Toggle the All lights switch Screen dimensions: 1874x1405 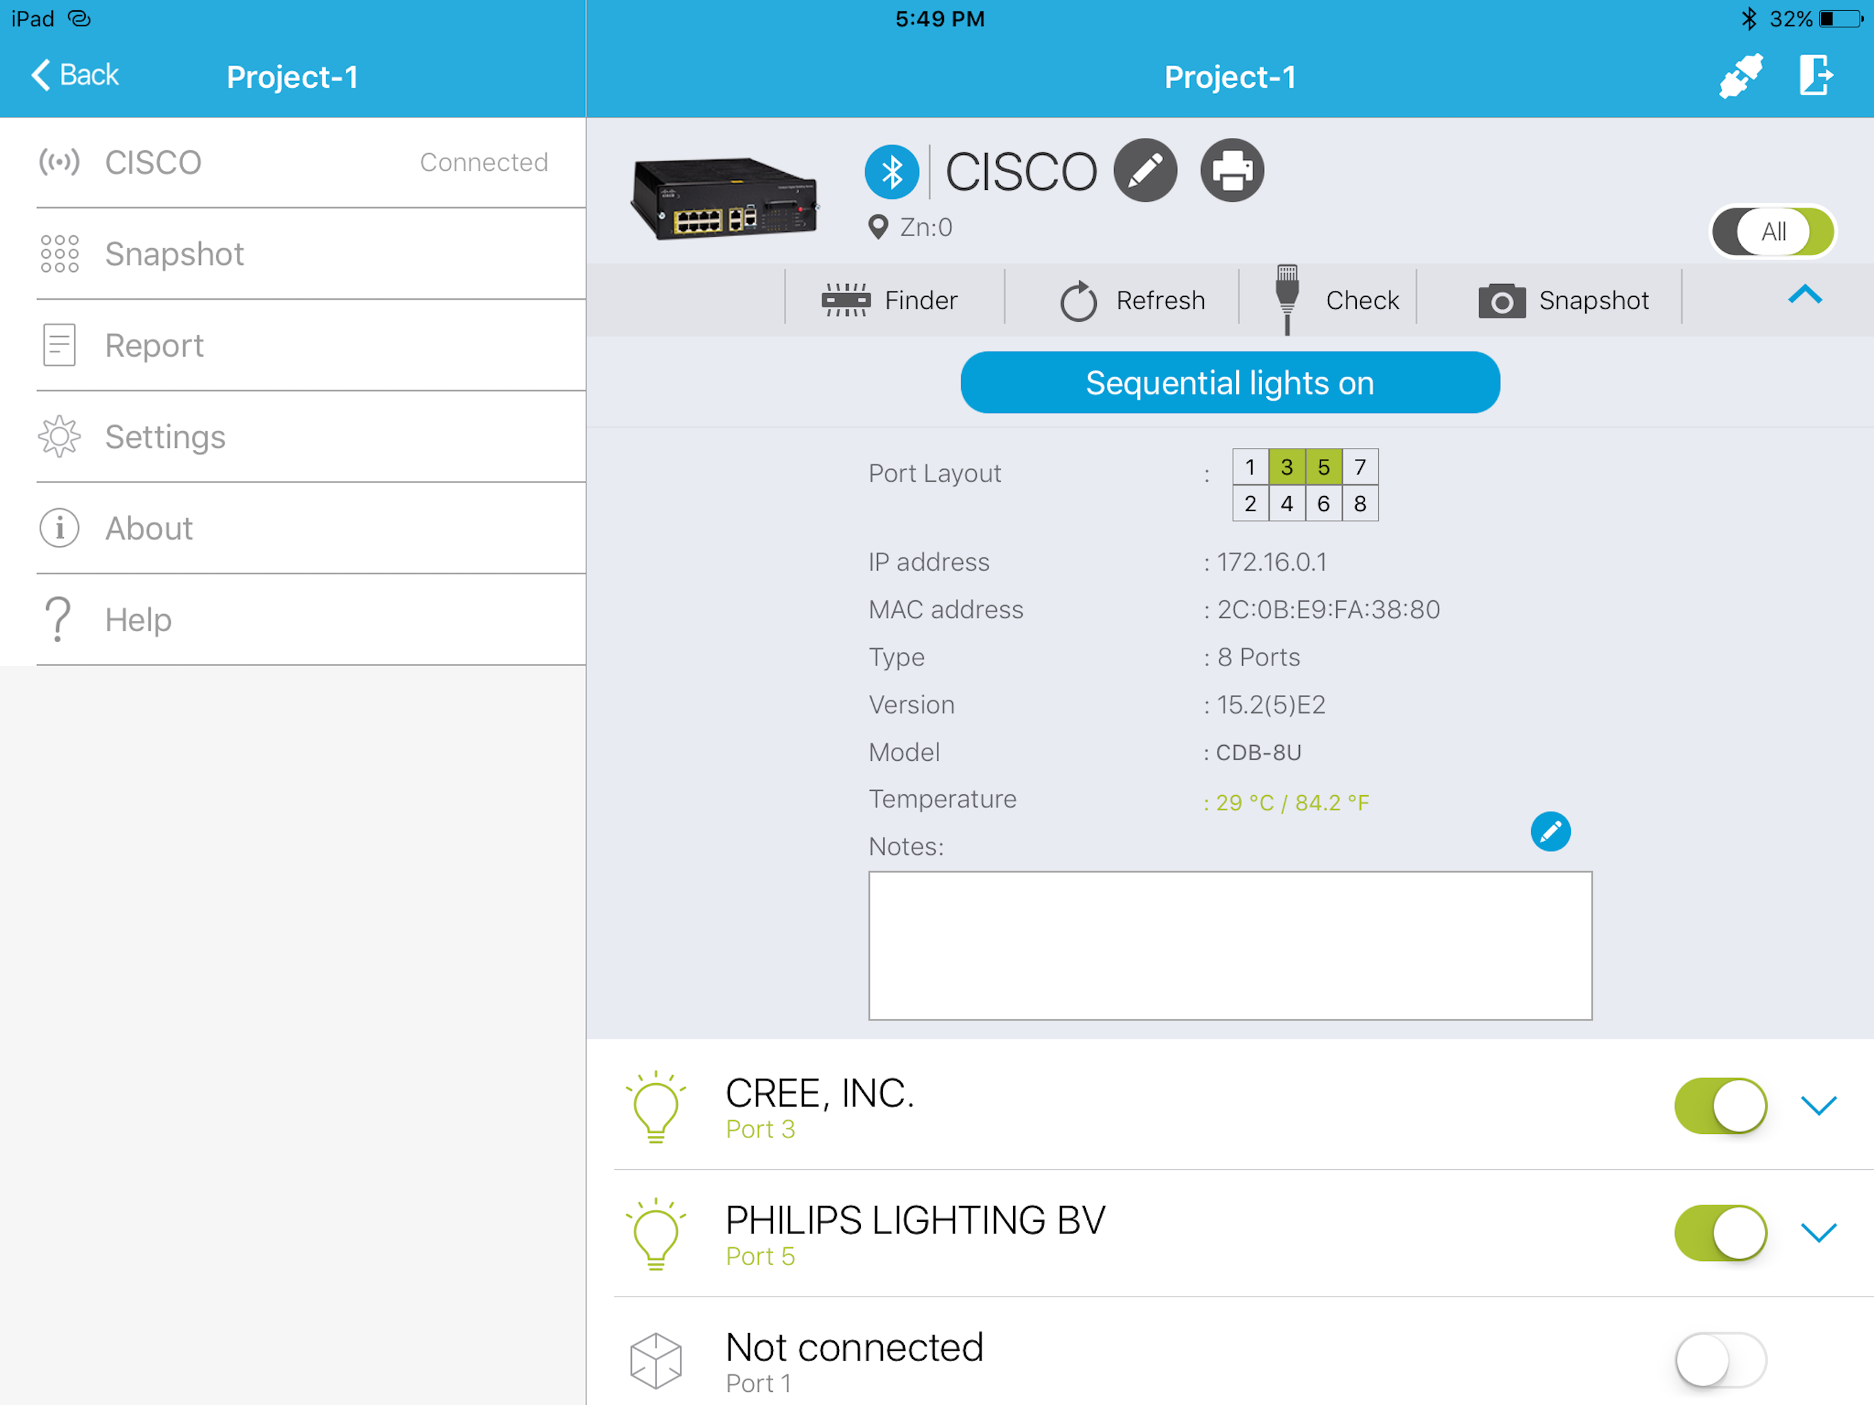point(1772,231)
